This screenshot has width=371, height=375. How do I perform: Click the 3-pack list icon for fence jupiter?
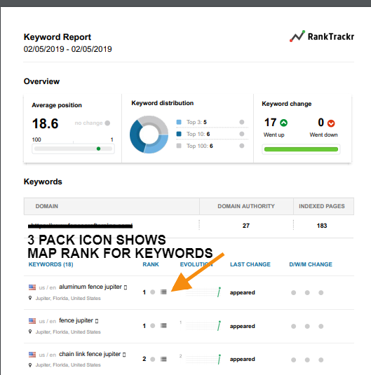point(163,325)
